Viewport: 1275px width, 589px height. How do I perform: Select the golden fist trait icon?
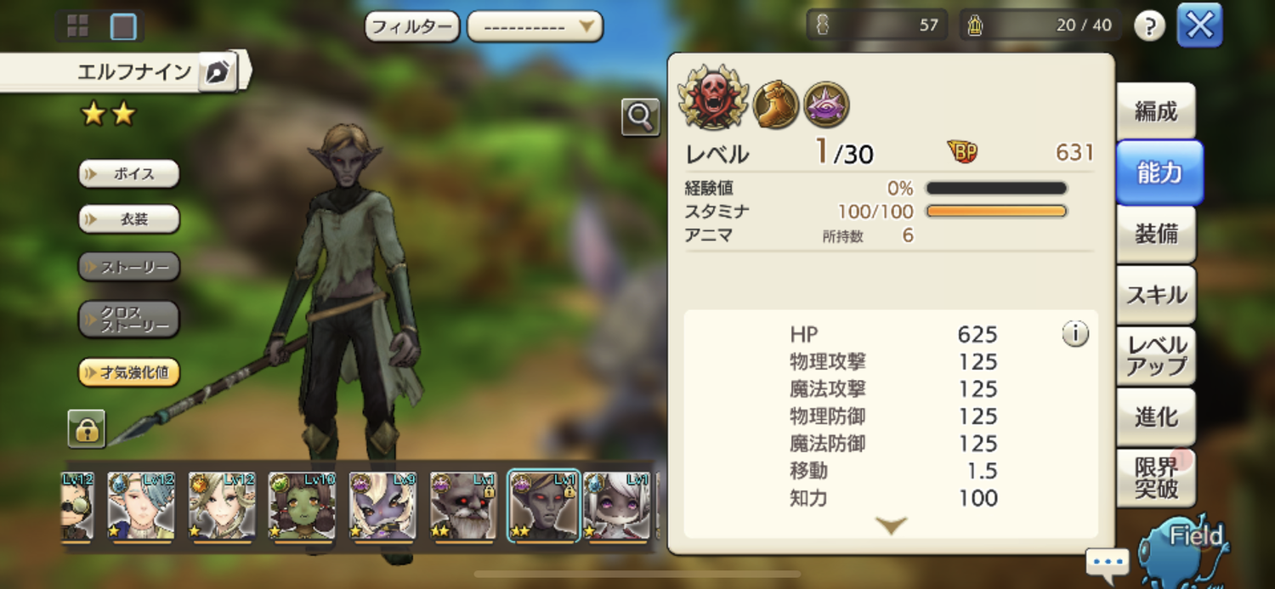click(x=775, y=105)
